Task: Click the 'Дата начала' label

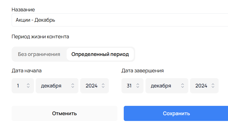Action: point(27,71)
